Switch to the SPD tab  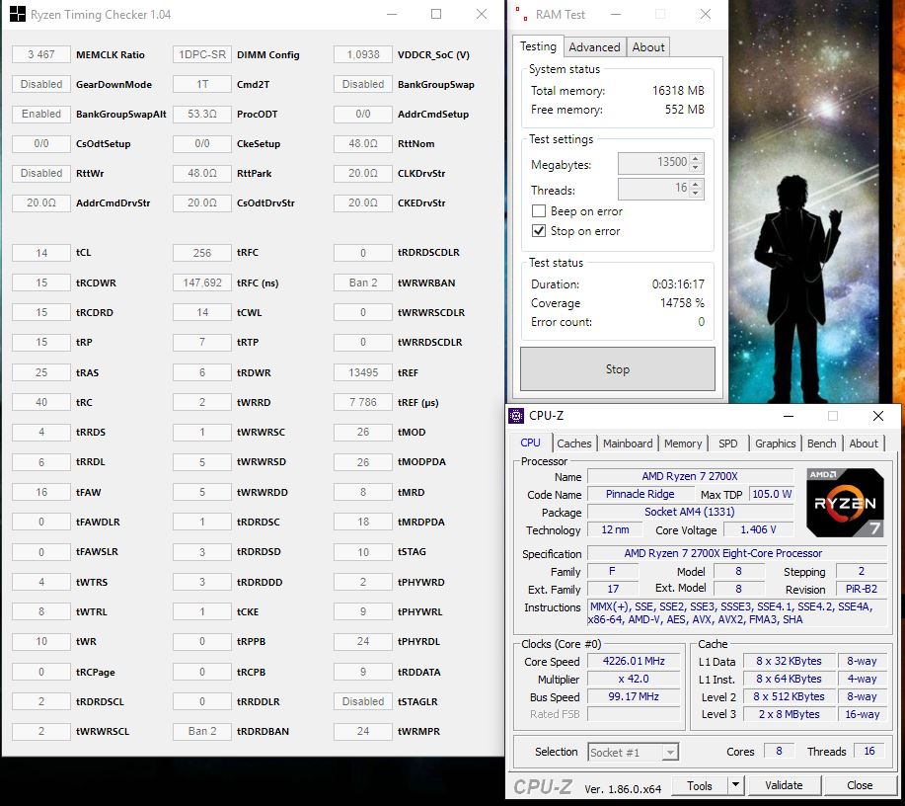[x=727, y=443]
